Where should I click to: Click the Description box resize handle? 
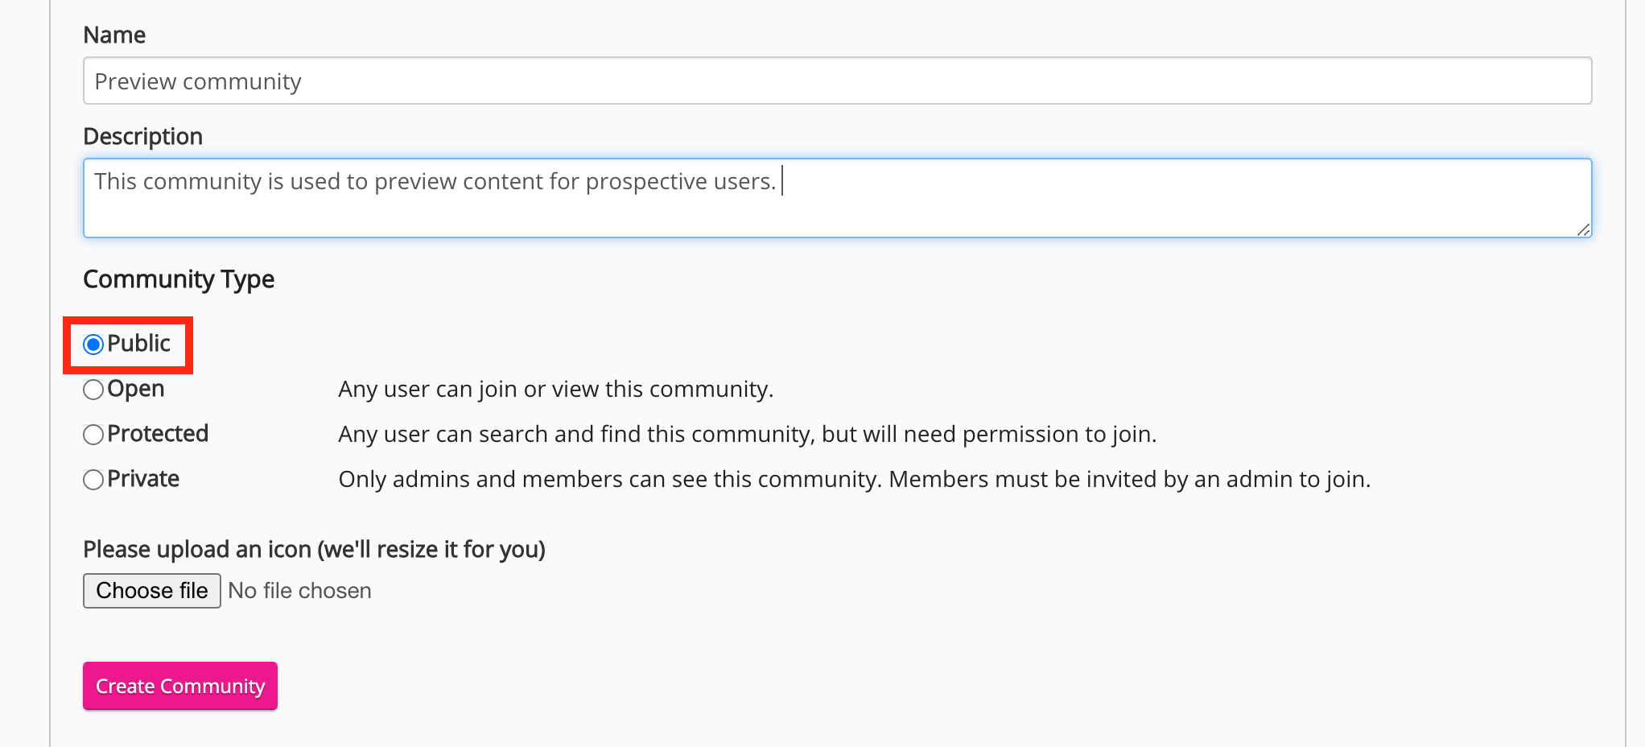[1583, 229]
